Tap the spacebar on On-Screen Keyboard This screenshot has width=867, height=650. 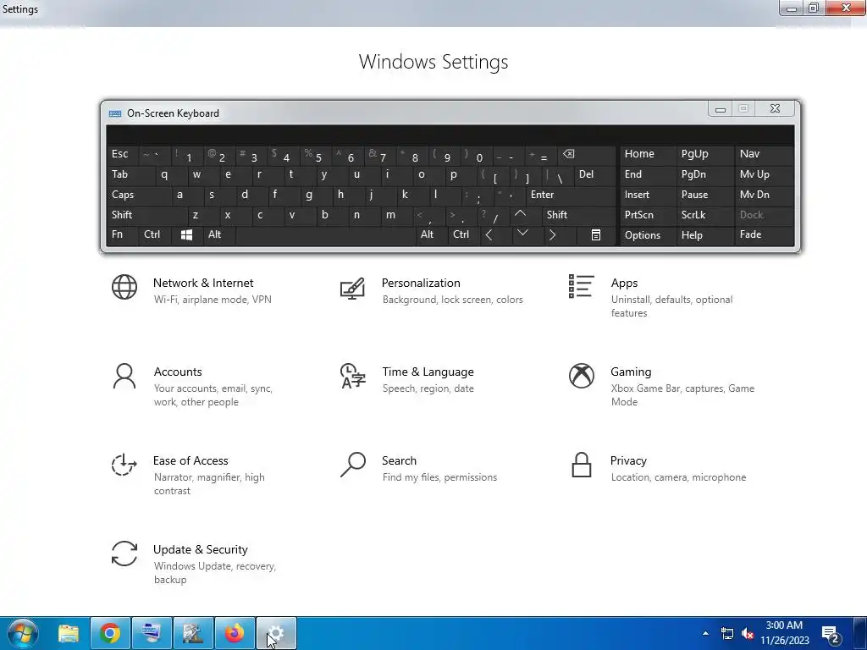point(325,235)
